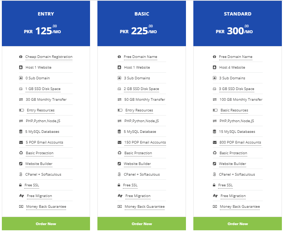This screenshot has width=283, height=231.
Task: Click the 3 GB SSD Disk Space link
Action: pyautogui.click(x=237, y=89)
